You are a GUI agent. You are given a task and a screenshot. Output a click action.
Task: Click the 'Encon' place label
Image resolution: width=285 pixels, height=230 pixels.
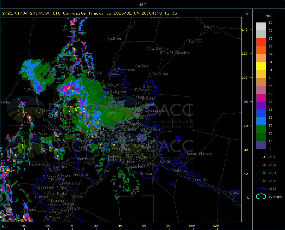click(209, 26)
